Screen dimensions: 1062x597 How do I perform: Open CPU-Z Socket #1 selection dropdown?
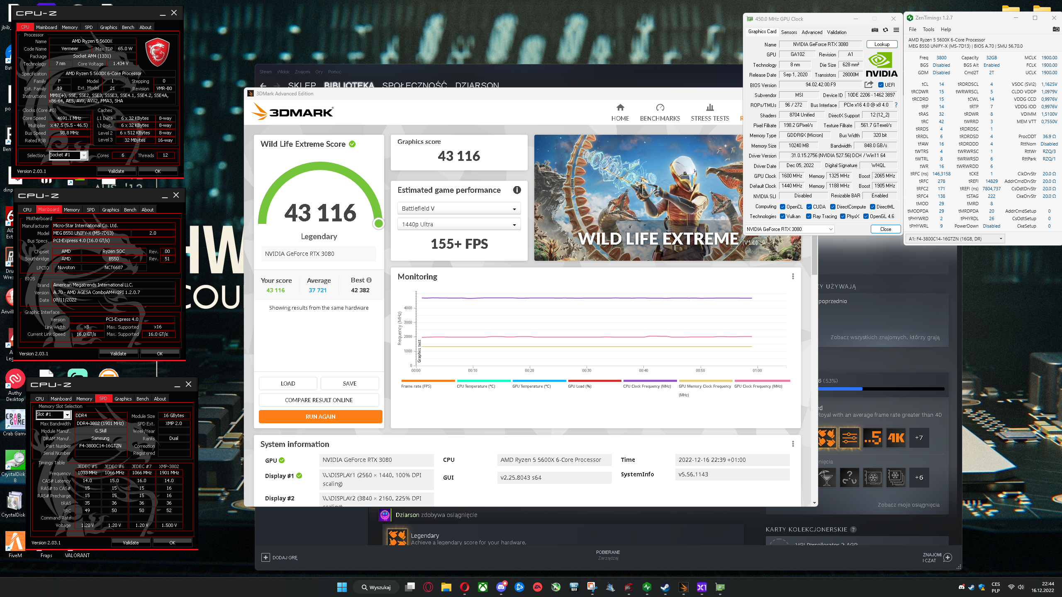coord(68,155)
